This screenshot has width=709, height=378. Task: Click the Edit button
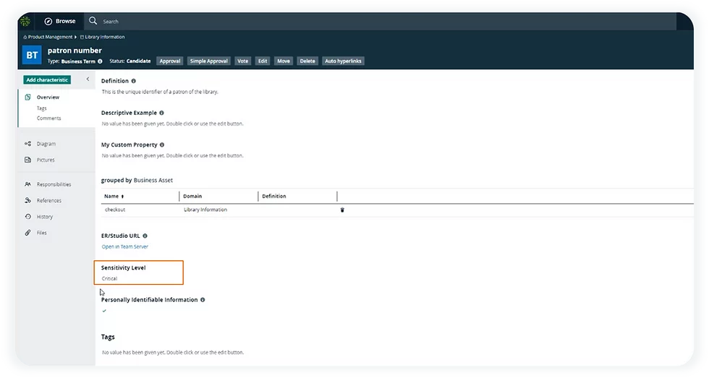point(263,61)
